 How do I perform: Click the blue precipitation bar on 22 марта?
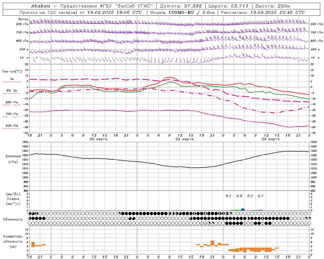click(243, 209)
